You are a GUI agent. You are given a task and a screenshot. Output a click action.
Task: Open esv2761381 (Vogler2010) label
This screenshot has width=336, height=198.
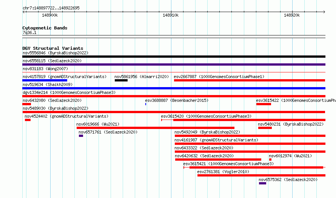[223, 172]
